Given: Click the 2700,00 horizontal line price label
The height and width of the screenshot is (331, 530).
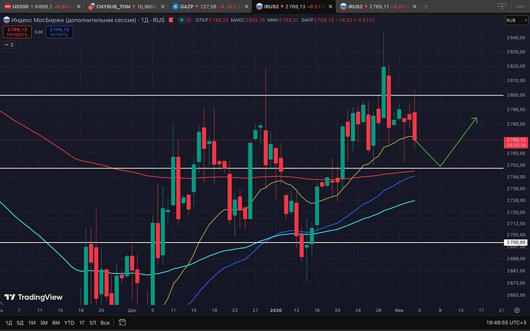Looking at the screenshot, I should point(516,242).
